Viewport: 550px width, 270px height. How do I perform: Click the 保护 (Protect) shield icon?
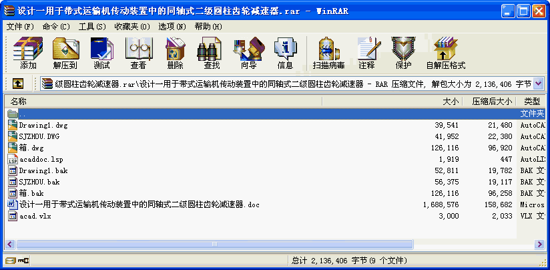click(x=403, y=53)
